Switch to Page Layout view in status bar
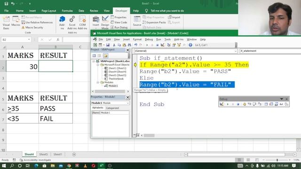Screen dimensions: 301x169 (x=248, y=160)
